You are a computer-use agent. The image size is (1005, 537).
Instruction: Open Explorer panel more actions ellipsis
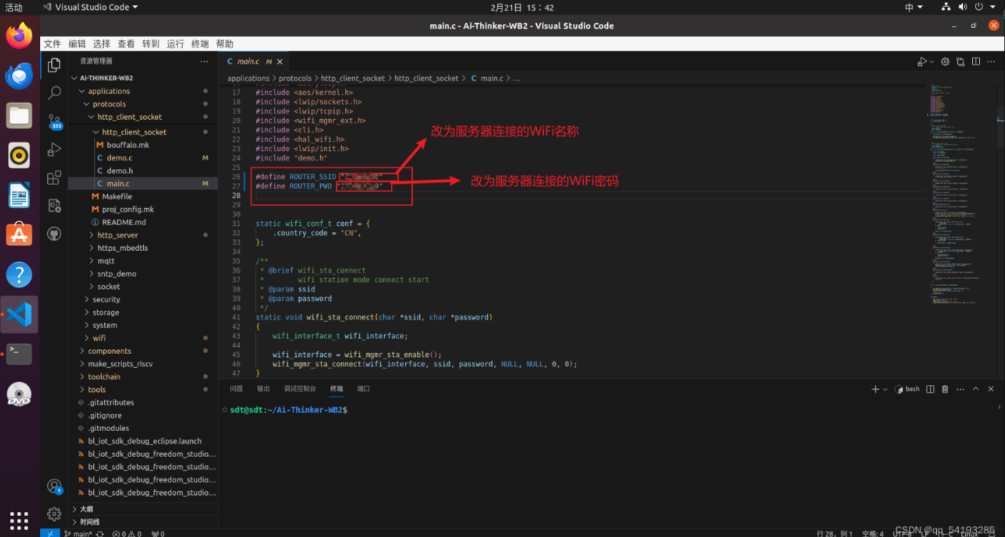(x=204, y=62)
